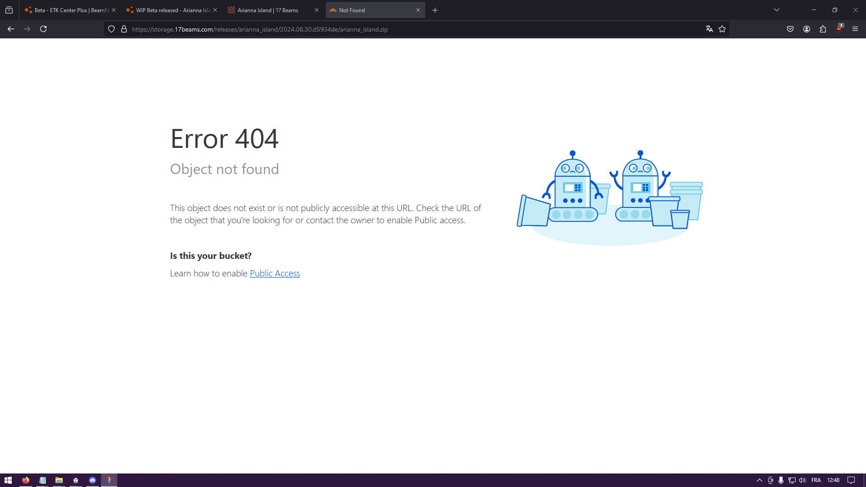Follow the Public Access link
The width and height of the screenshot is (866, 487).
[x=275, y=274]
